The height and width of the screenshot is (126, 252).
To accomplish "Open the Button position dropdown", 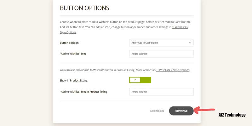I will (x=161, y=43).
